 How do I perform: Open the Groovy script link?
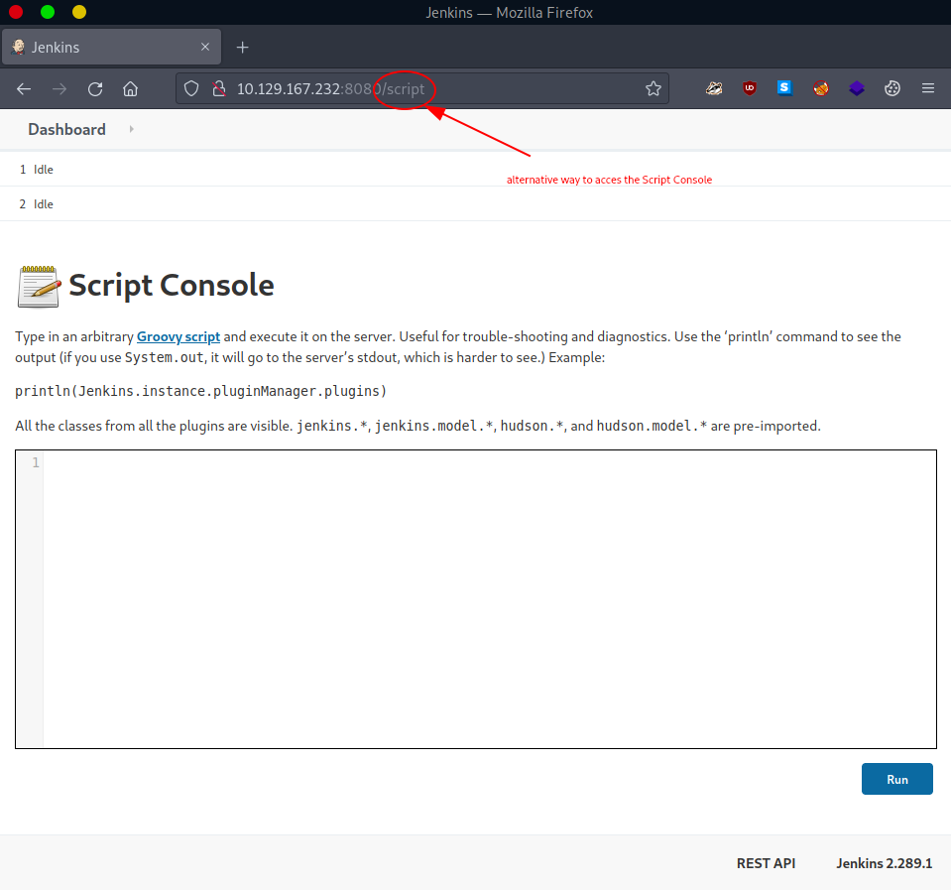178,336
